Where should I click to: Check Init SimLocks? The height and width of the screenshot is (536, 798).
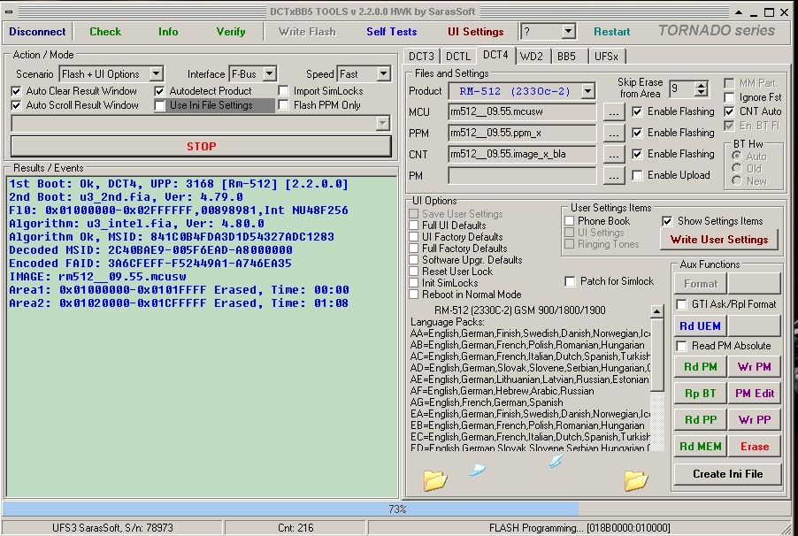click(414, 282)
